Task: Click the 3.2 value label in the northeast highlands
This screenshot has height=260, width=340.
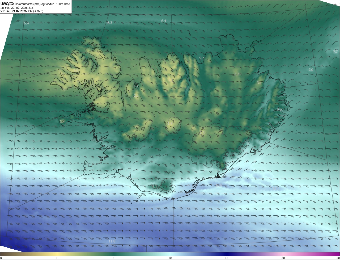Action: (x=237, y=74)
